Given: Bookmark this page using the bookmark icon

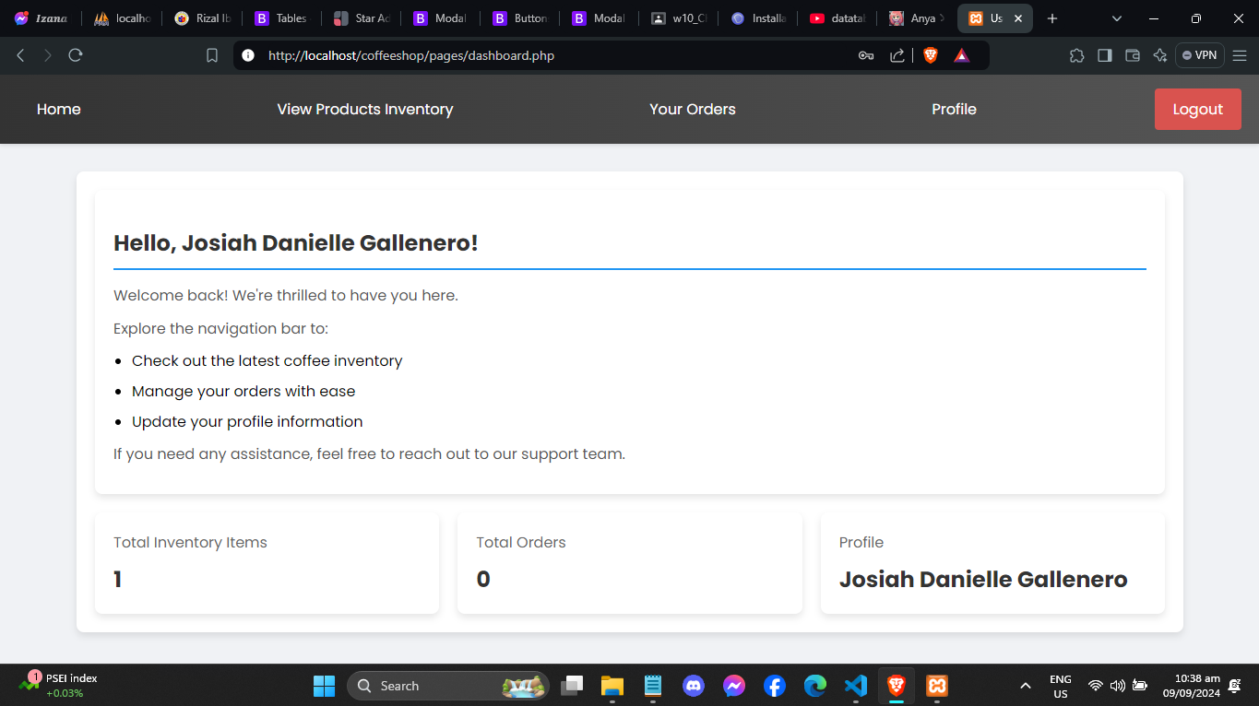Looking at the screenshot, I should pos(212,55).
